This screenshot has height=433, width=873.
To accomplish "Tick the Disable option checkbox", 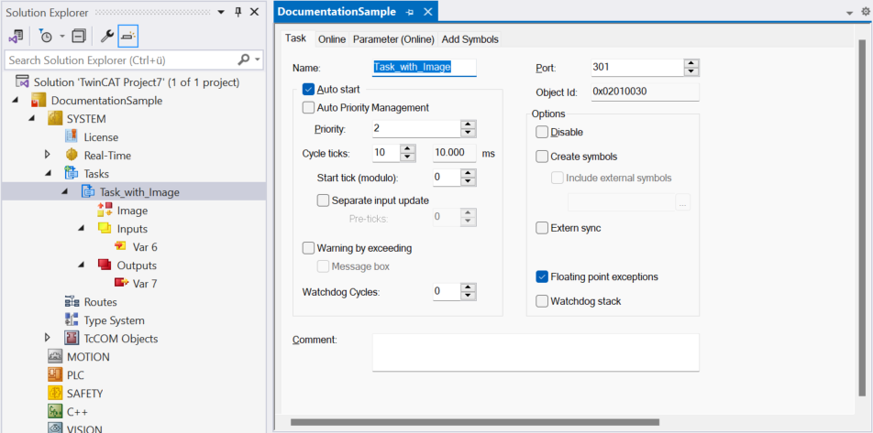I will pyautogui.click(x=542, y=133).
